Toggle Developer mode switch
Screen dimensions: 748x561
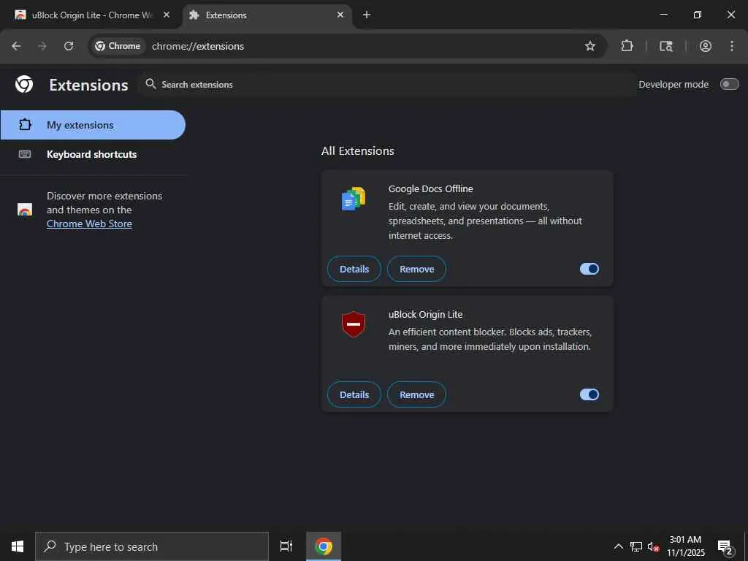pyautogui.click(x=730, y=85)
